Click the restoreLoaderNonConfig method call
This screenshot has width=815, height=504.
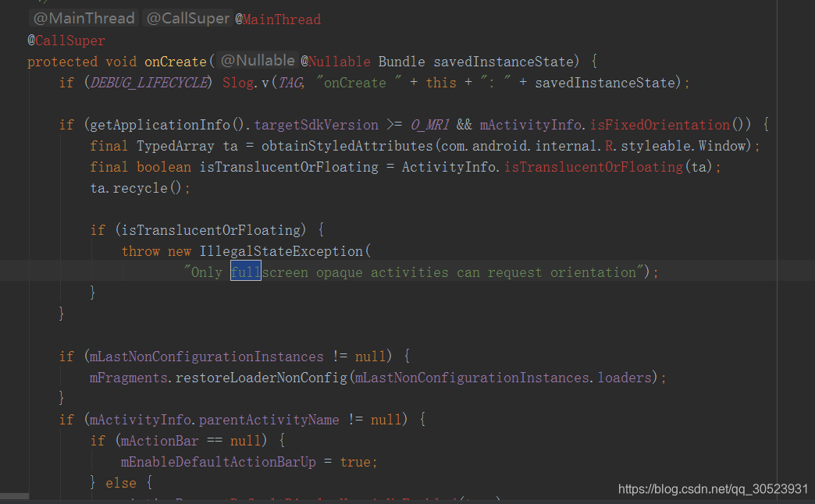[x=261, y=378]
